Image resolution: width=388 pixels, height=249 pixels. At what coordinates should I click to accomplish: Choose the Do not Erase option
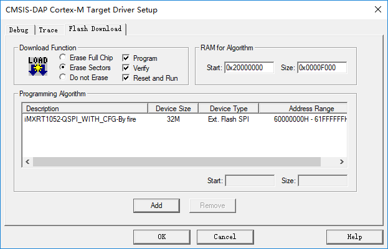point(63,78)
